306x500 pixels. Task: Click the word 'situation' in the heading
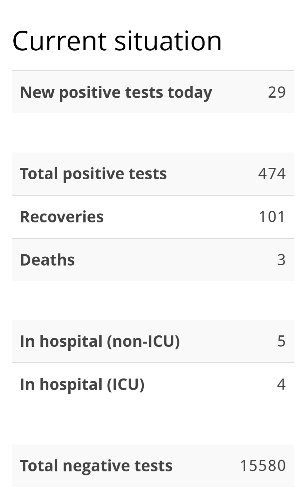coord(169,41)
